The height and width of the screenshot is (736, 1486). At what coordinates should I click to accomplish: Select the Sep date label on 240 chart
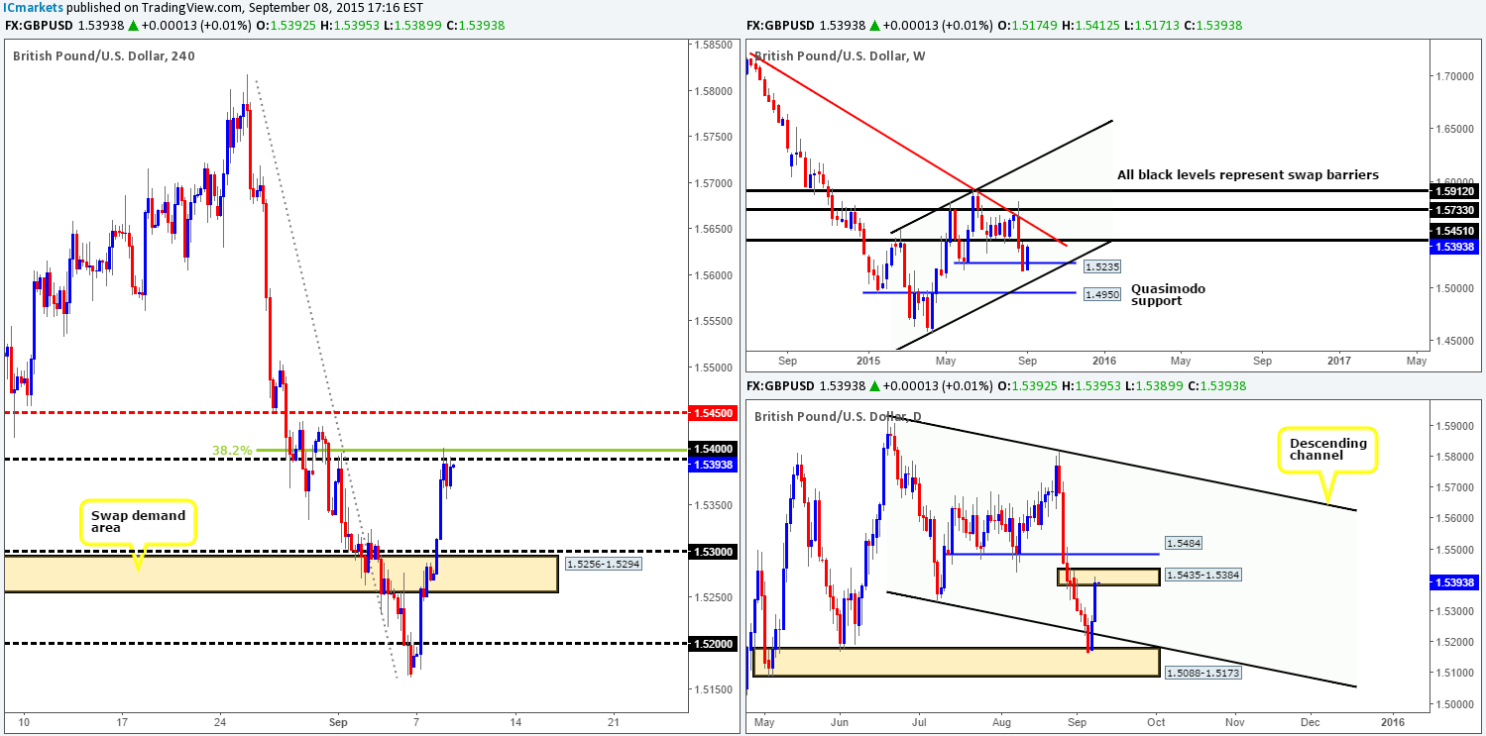point(338,722)
